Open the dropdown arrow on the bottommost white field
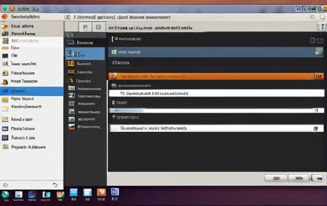 (x=316, y=128)
